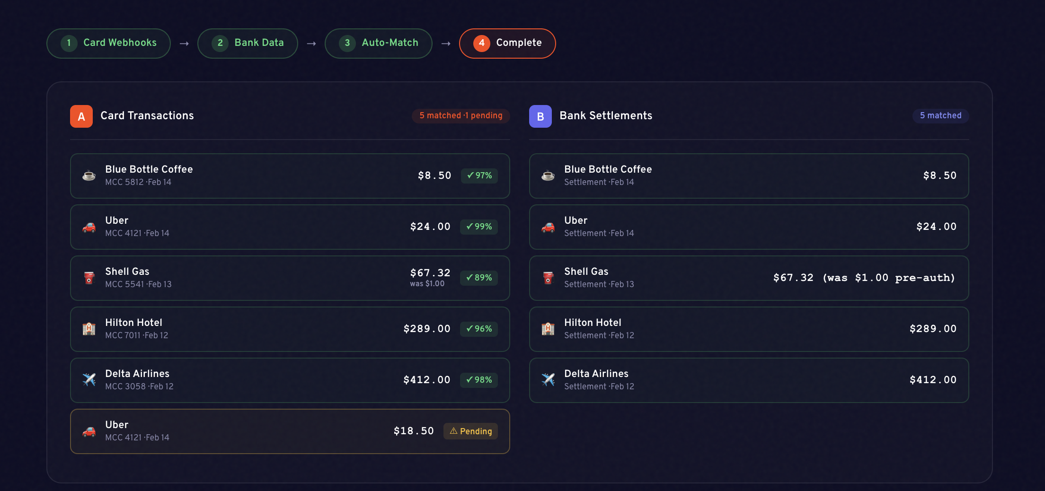Click the 89% match badge for Shell Gas
This screenshot has height=491, width=1045.
coord(479,278)
